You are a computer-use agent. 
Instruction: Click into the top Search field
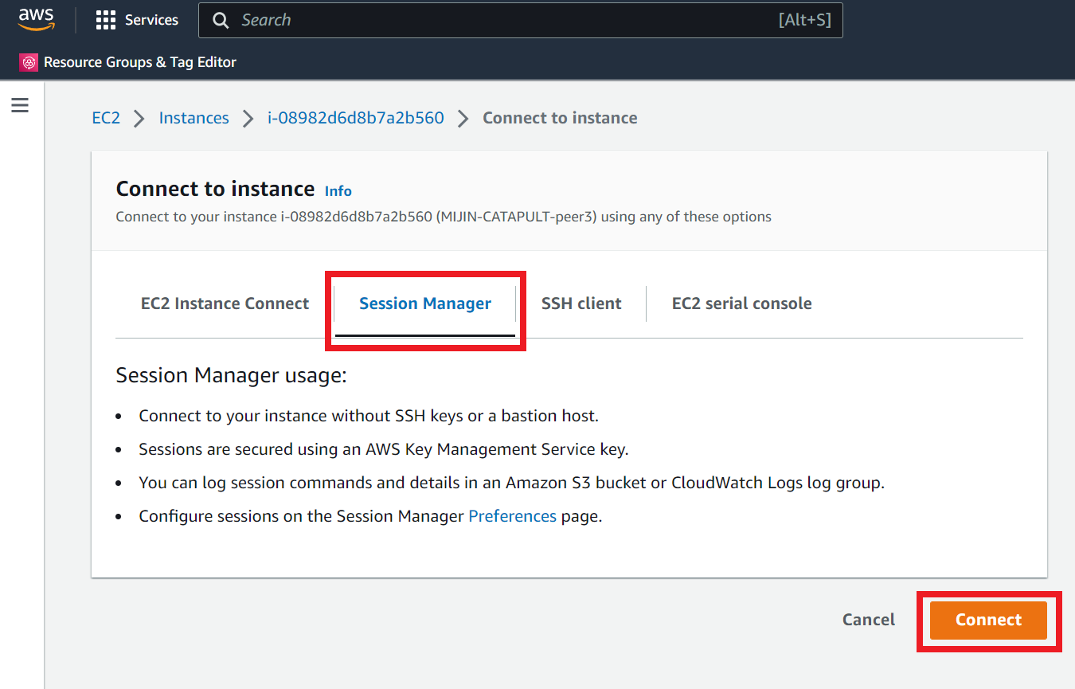(520, 20)
